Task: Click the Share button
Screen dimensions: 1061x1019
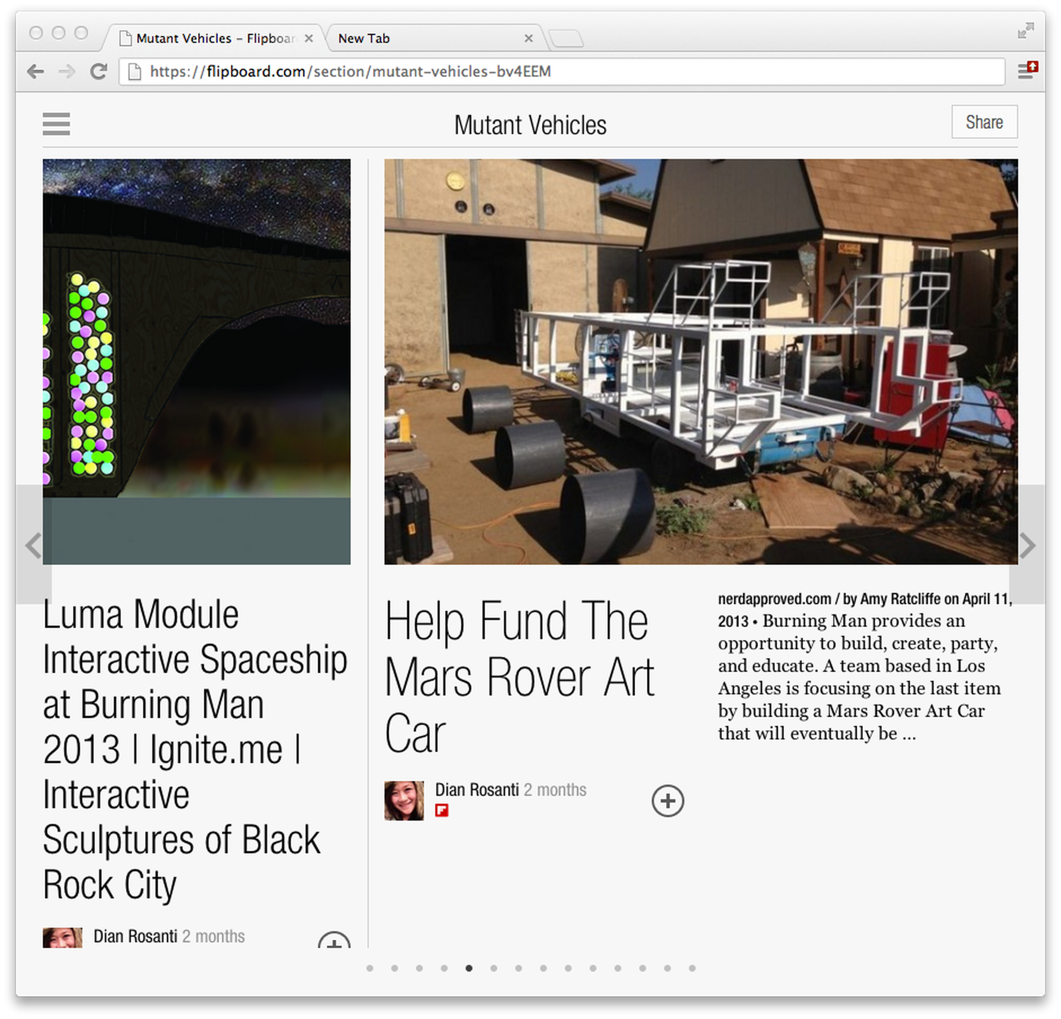Action: coord(985,122)
